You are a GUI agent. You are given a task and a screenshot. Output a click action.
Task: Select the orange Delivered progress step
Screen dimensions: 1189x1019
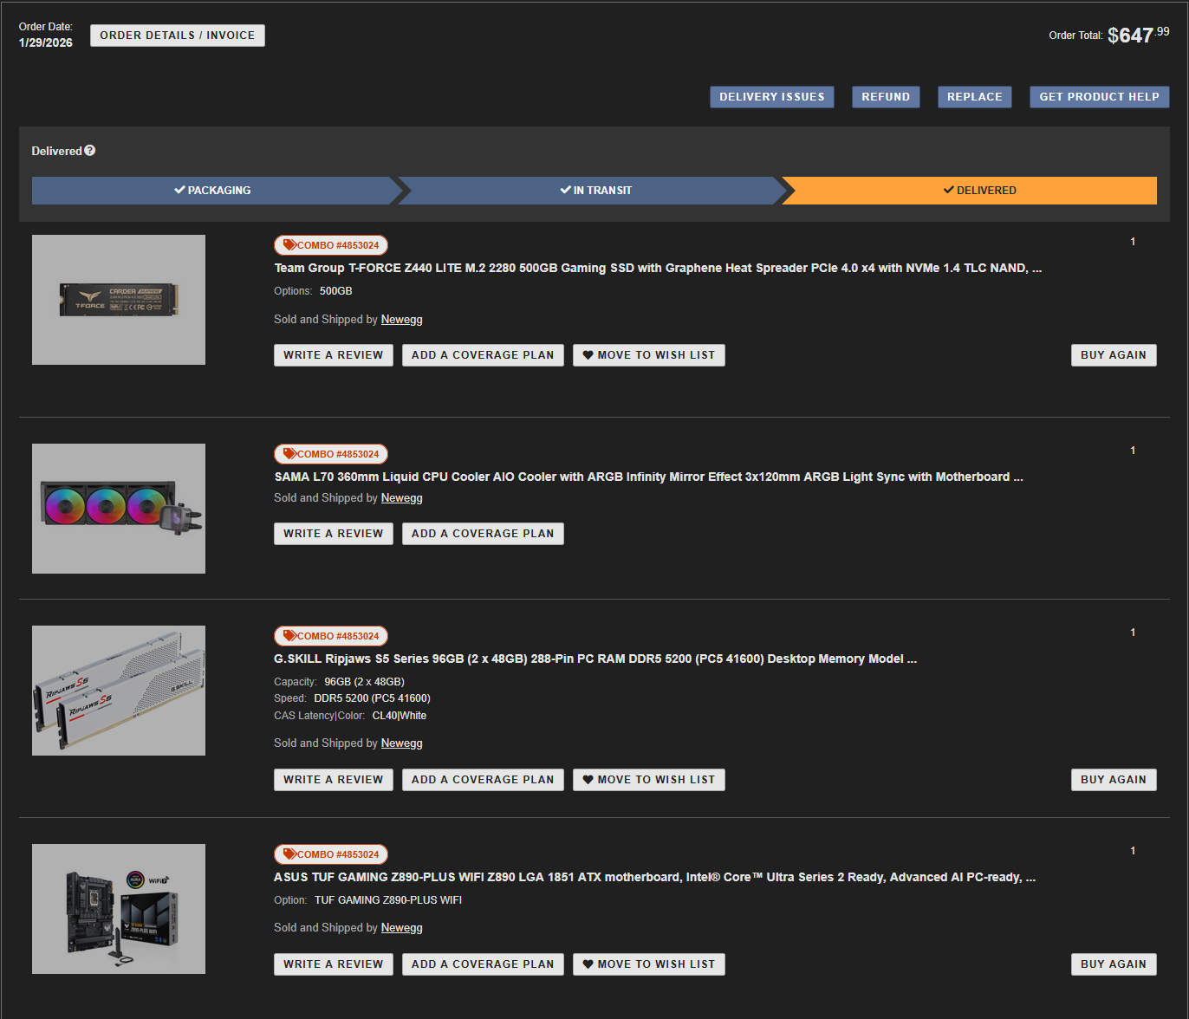971,191
